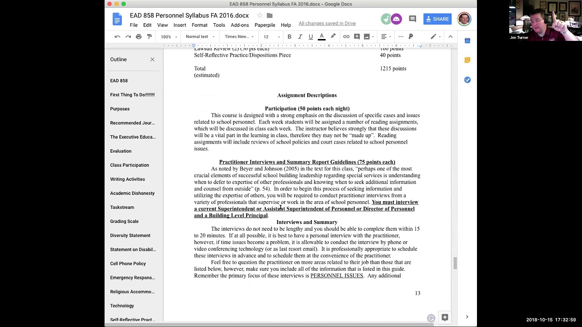Open the zoom 100% dropdown
Screen dimensions: 582x327
coord(169,37)
